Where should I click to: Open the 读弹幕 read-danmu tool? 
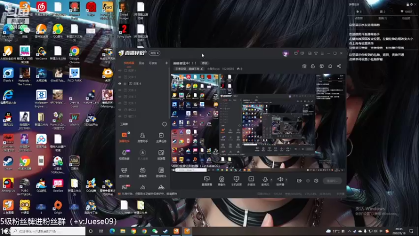161,154
